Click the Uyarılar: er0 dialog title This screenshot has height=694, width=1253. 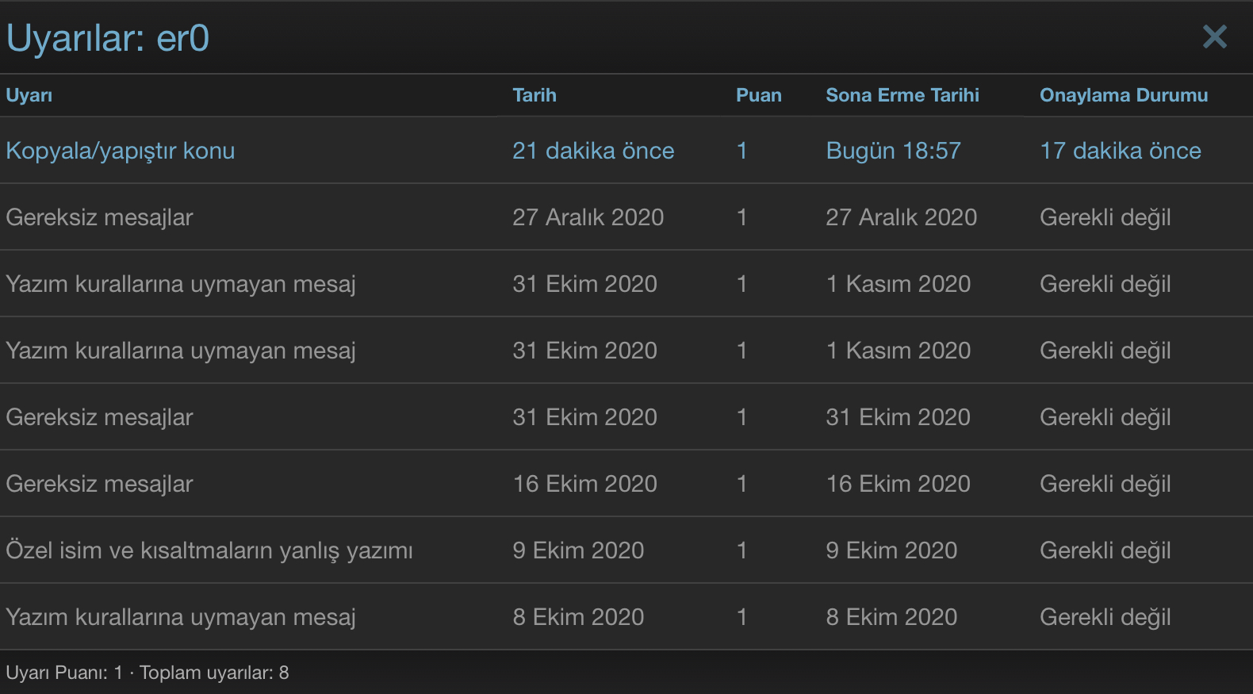(108, 38)
